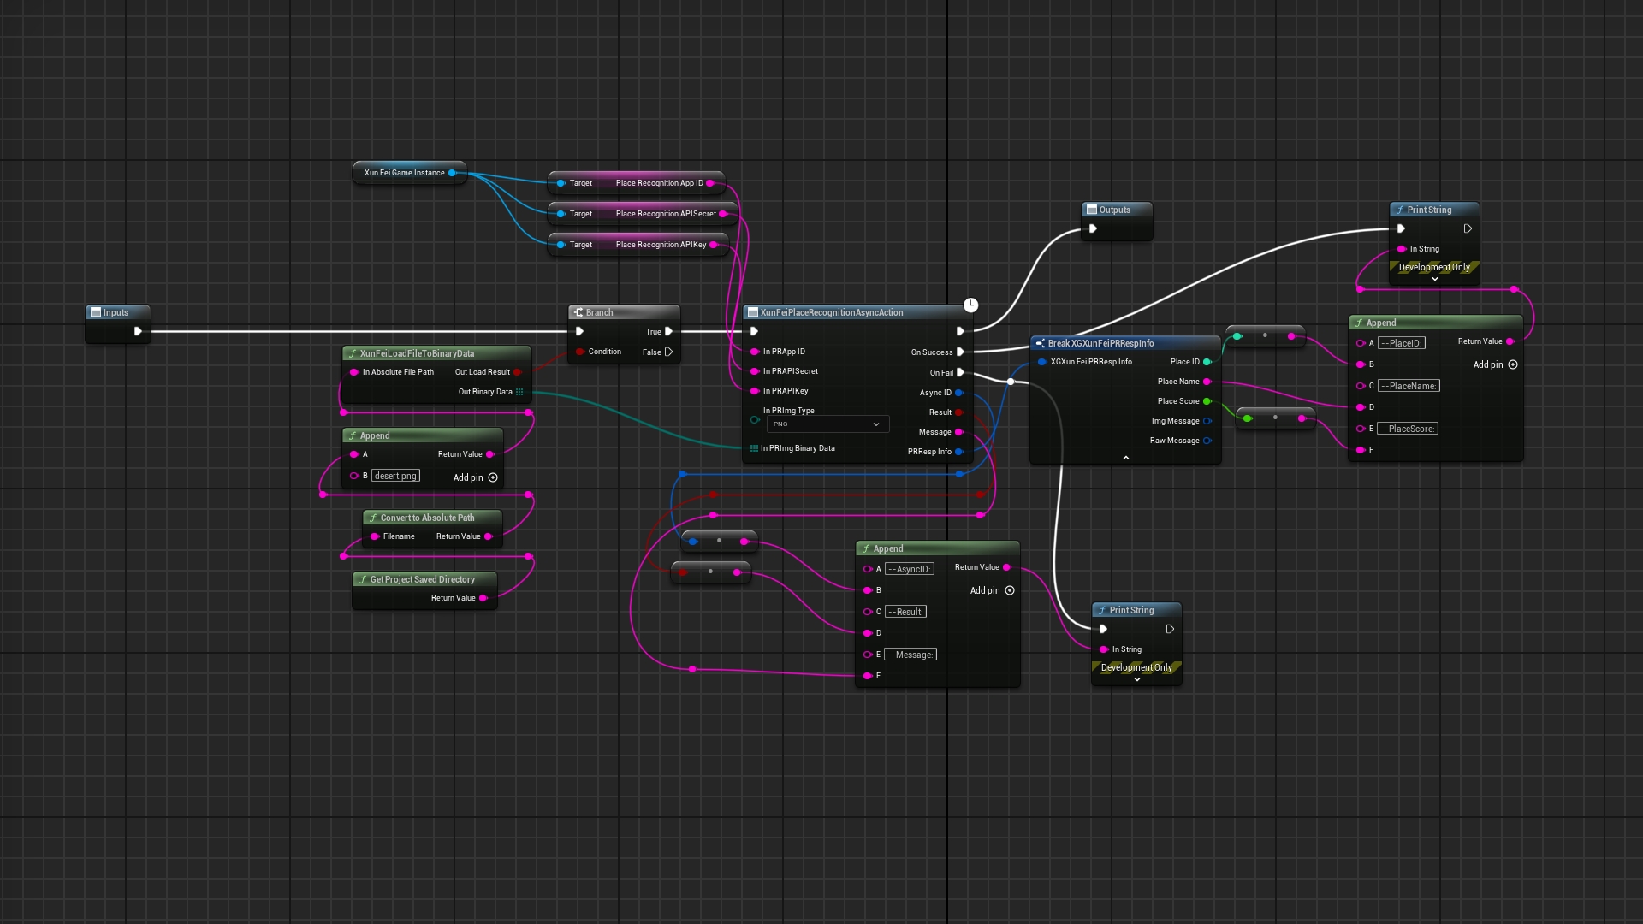Select the Xun Fei Game Instance variable node
The width and height of the screenshot is (1643, 924).
pos(405,173)
